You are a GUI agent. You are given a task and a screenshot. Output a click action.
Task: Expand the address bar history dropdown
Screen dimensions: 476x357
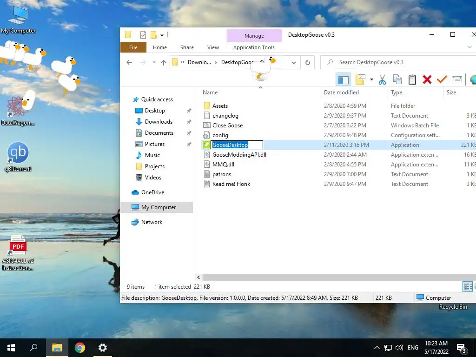(294, 63)
